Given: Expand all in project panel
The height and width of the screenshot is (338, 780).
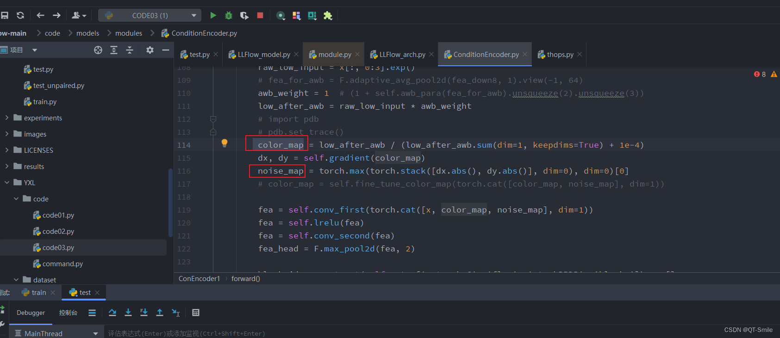Looking at the screenshot, I should click(x=114, y=50).
